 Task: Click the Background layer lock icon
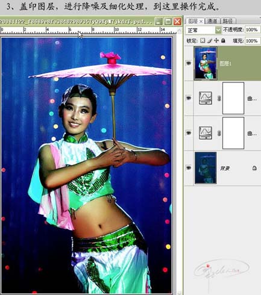click(254, 168)
